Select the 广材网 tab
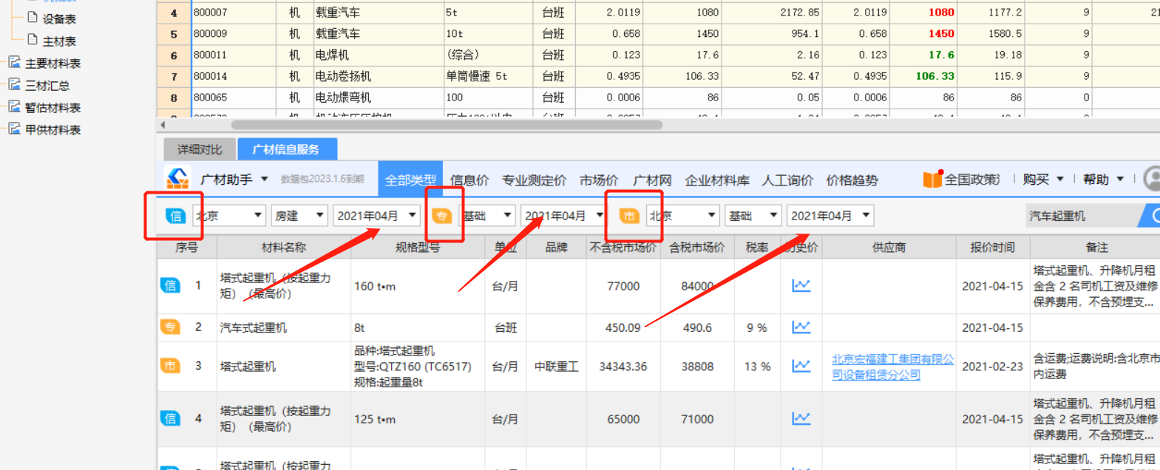This screenshot has width=1160, height=470. pyautogui.click(x=652, y=180)
